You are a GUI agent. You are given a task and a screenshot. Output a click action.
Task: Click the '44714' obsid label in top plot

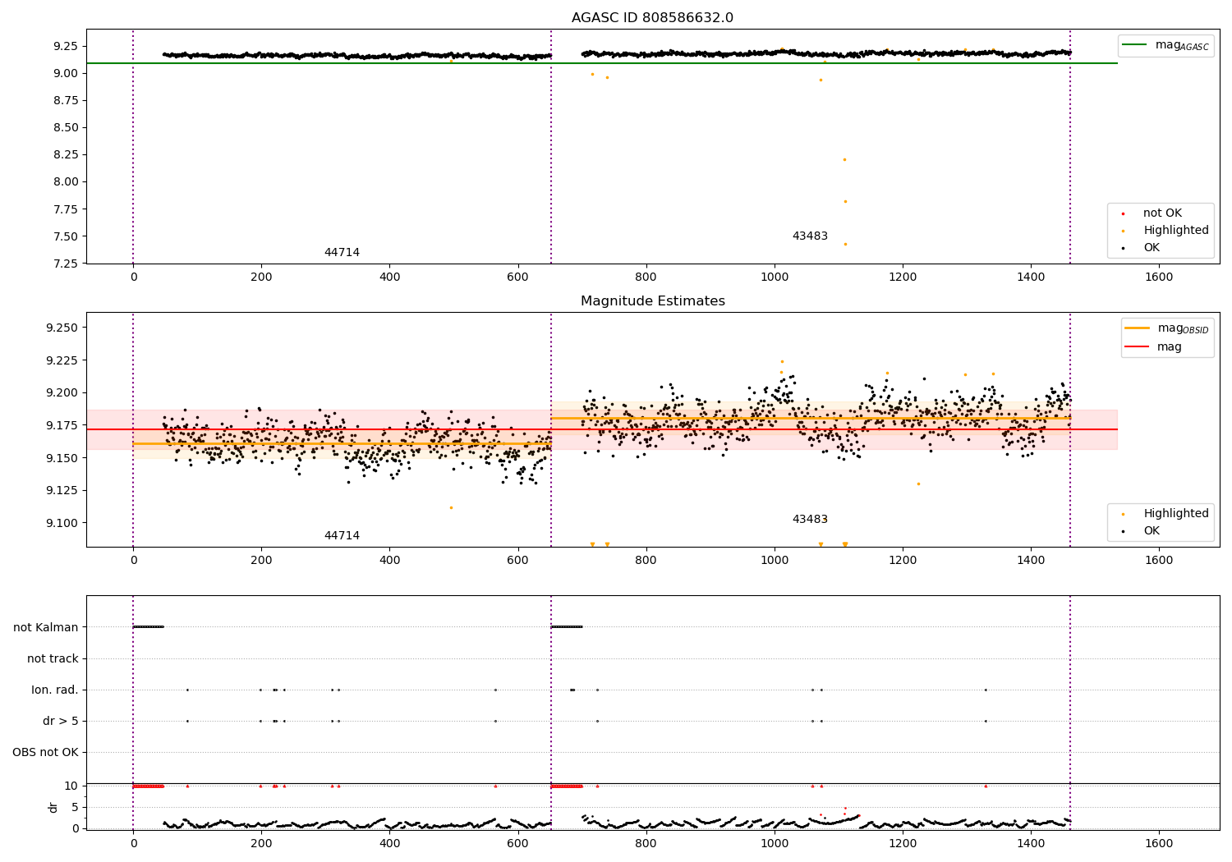[342, 252]
